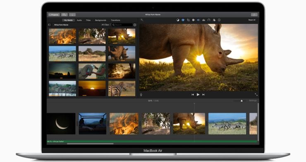This screenshot has height=162, width=306.
Task: Select the lion under tree browser thumbnail
Action: [92, 36]
